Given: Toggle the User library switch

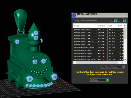Looking at the screenshot, I should tap(122, 21).
